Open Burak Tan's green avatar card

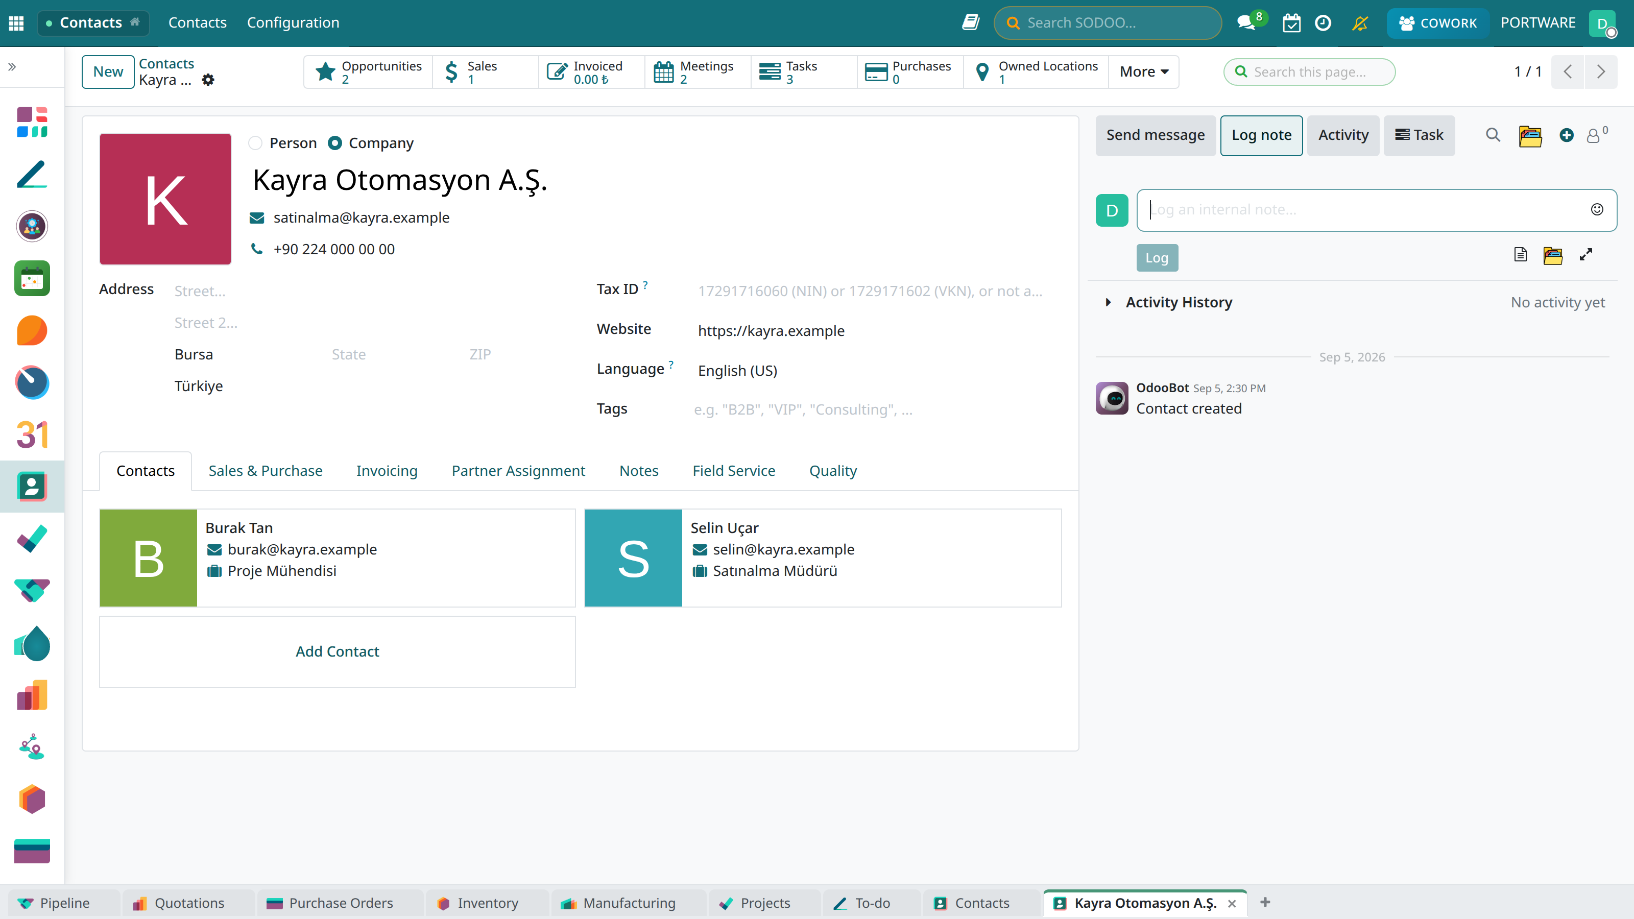click(x=149, y=558)
